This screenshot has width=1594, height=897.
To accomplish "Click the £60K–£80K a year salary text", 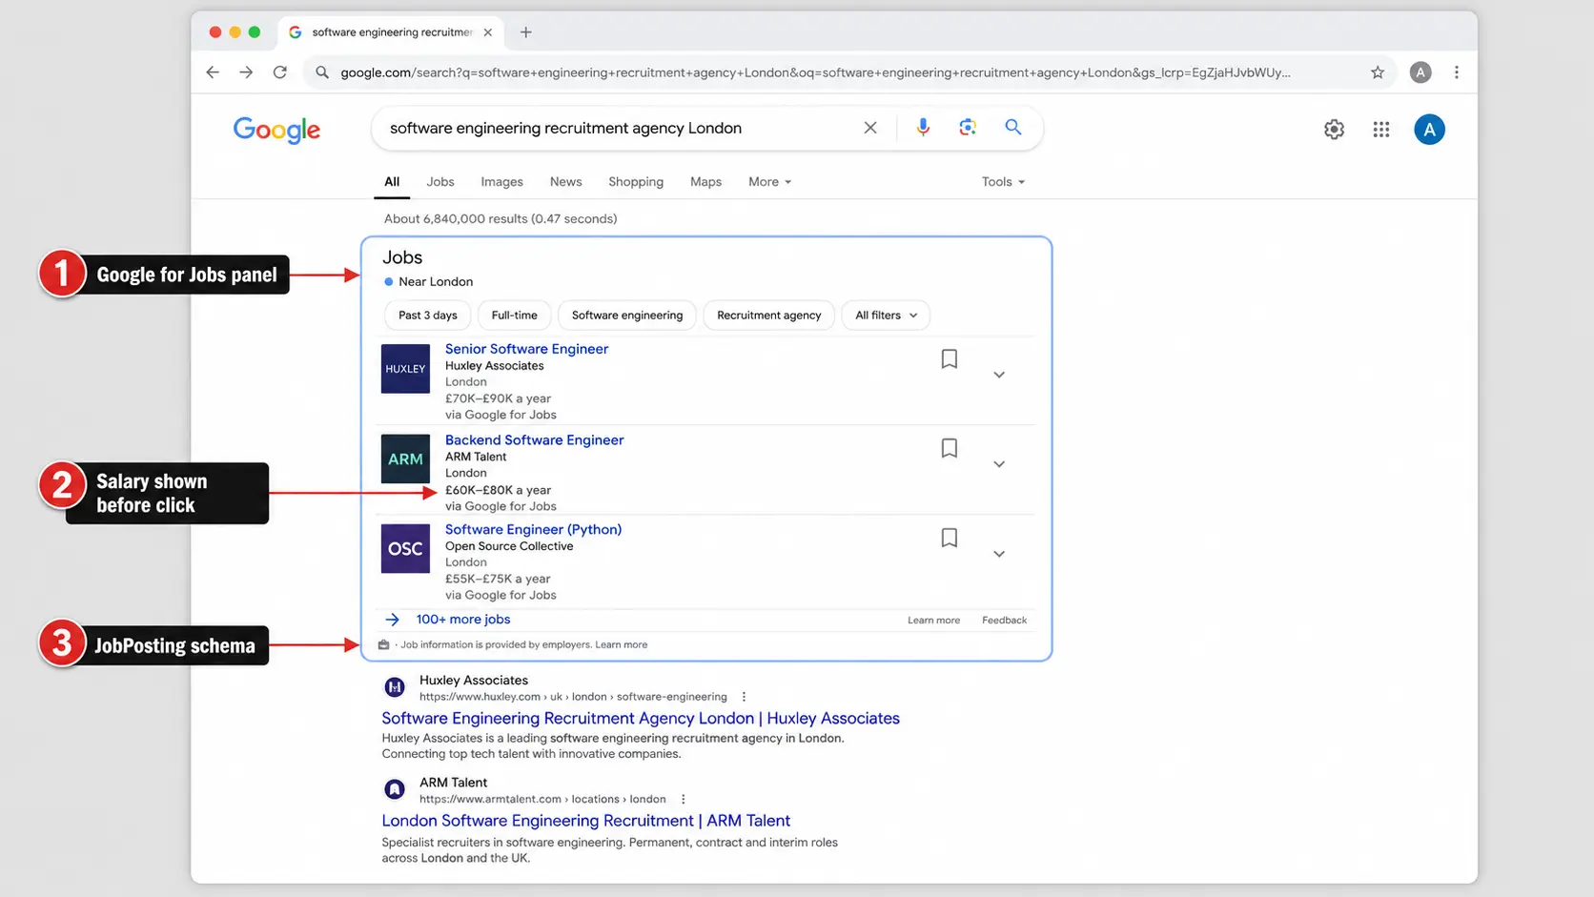I will (x=498, y=490).
